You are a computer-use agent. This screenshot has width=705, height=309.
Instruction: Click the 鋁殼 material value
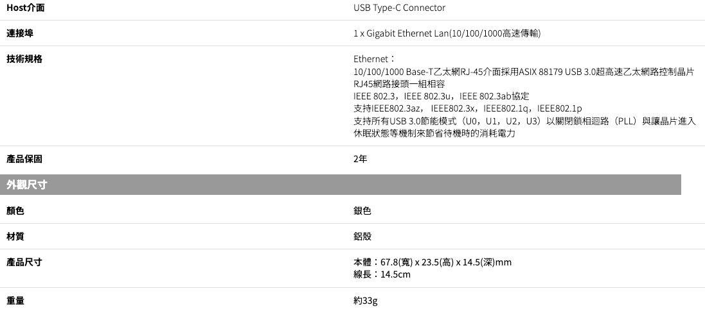click(362, 236)
